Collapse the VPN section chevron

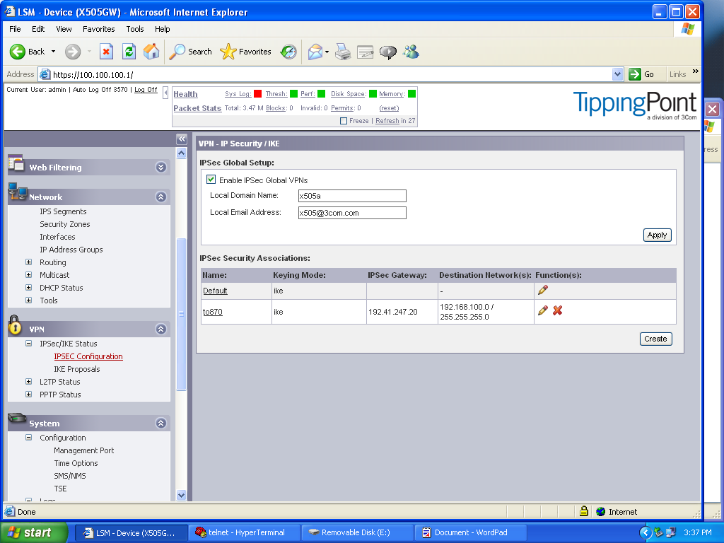tap(161, 329)
